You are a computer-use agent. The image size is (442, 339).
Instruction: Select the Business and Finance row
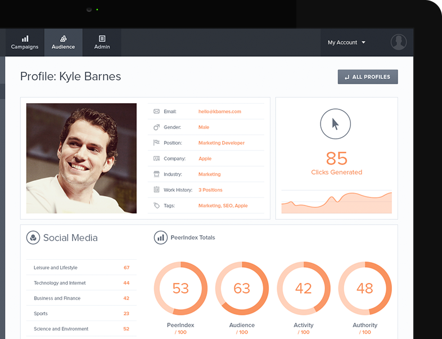point(82,298)
